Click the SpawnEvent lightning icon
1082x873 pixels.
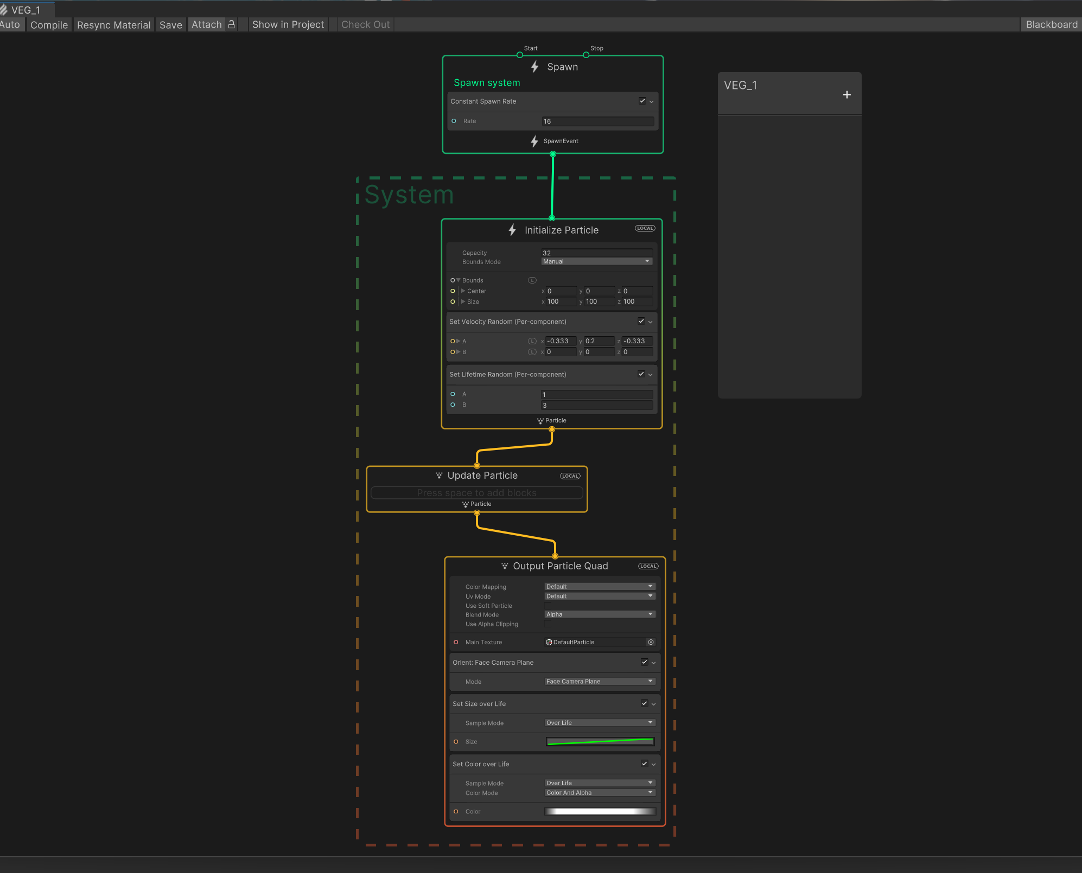coord(534,142)
